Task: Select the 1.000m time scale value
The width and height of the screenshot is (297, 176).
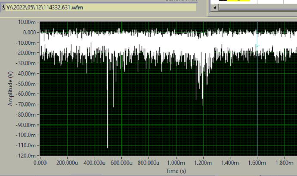Action: point(176,163)
